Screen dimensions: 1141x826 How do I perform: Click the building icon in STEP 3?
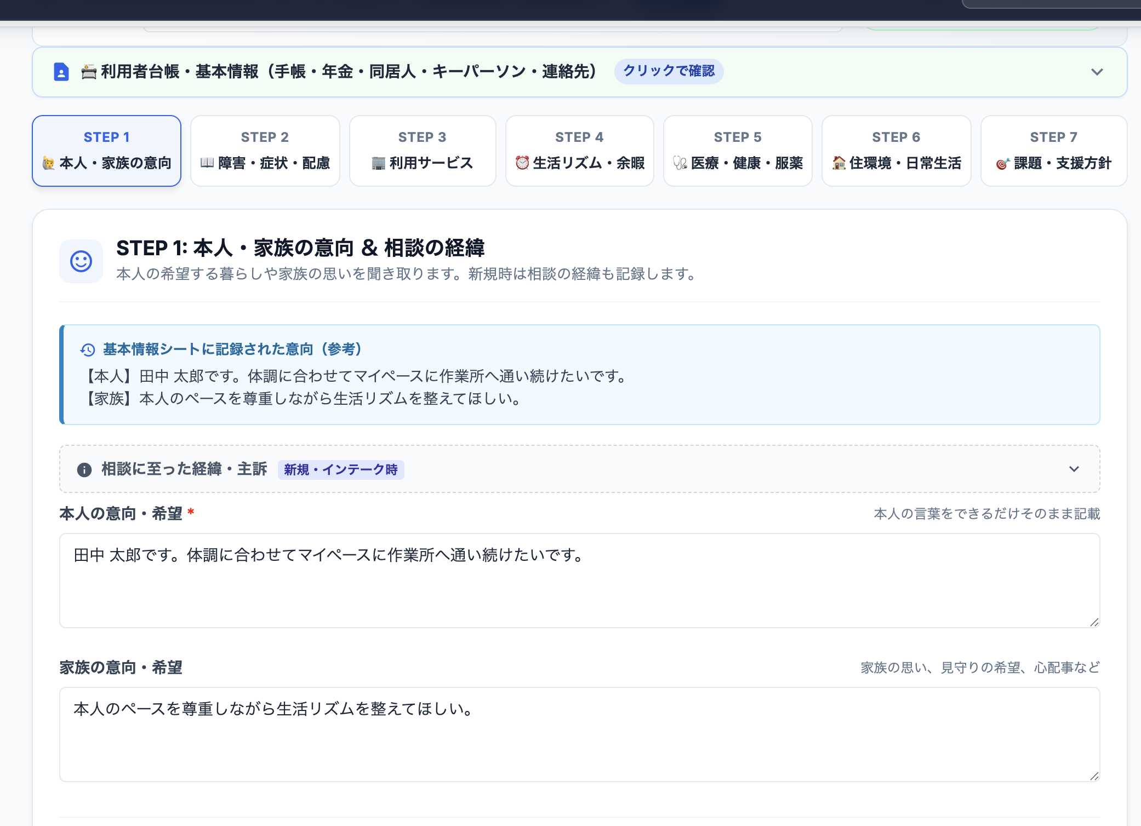[379, 163]
